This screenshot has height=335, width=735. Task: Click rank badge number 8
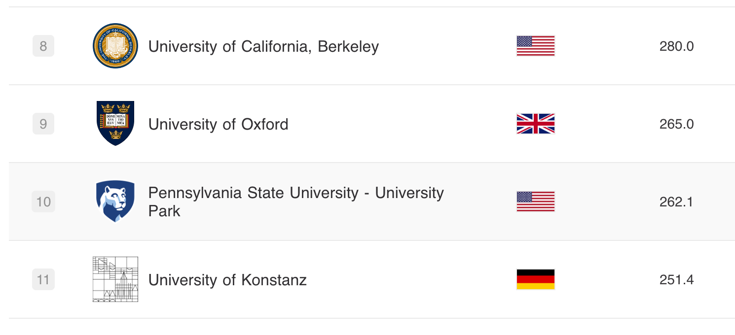[43, 46]
